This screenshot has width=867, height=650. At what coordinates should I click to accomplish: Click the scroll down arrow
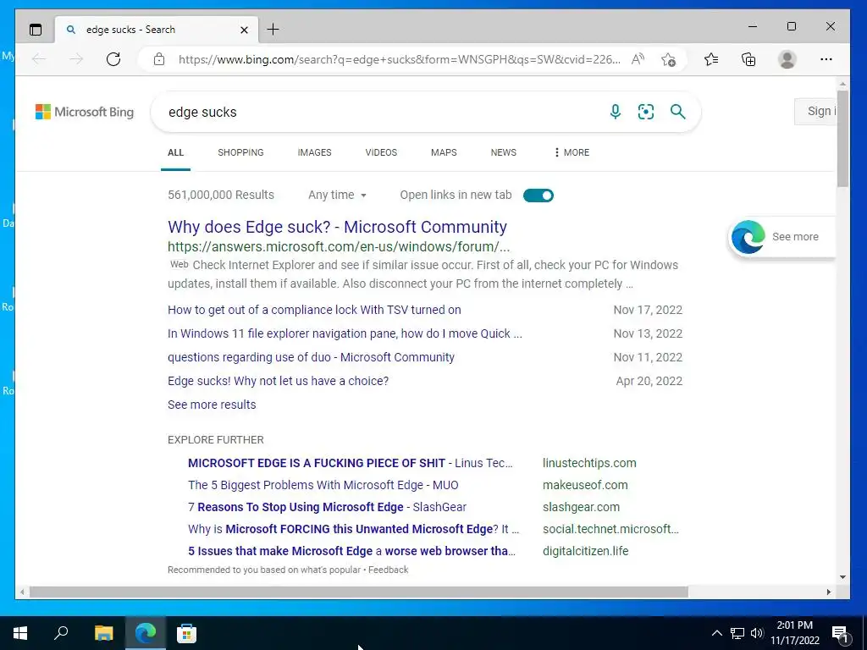842,577
